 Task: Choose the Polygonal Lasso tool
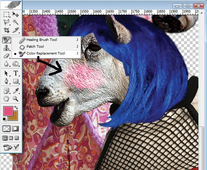6,22
